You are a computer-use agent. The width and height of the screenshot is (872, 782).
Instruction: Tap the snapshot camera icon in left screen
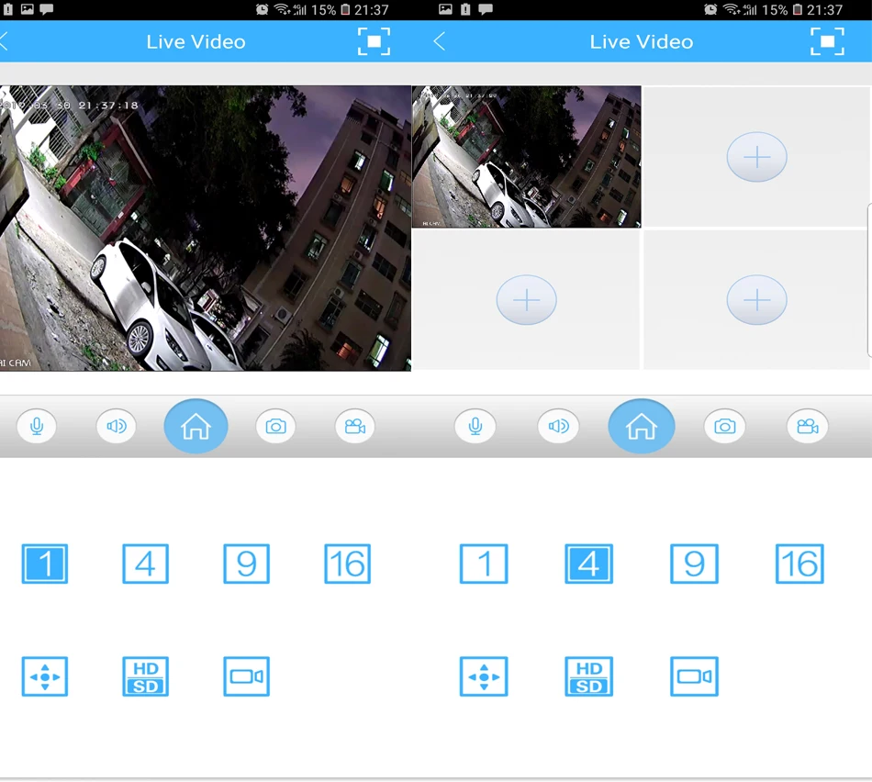pos(275,427)
